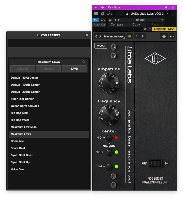
Task: Select Maximum Lows in preset list
Action: point(49,134)
